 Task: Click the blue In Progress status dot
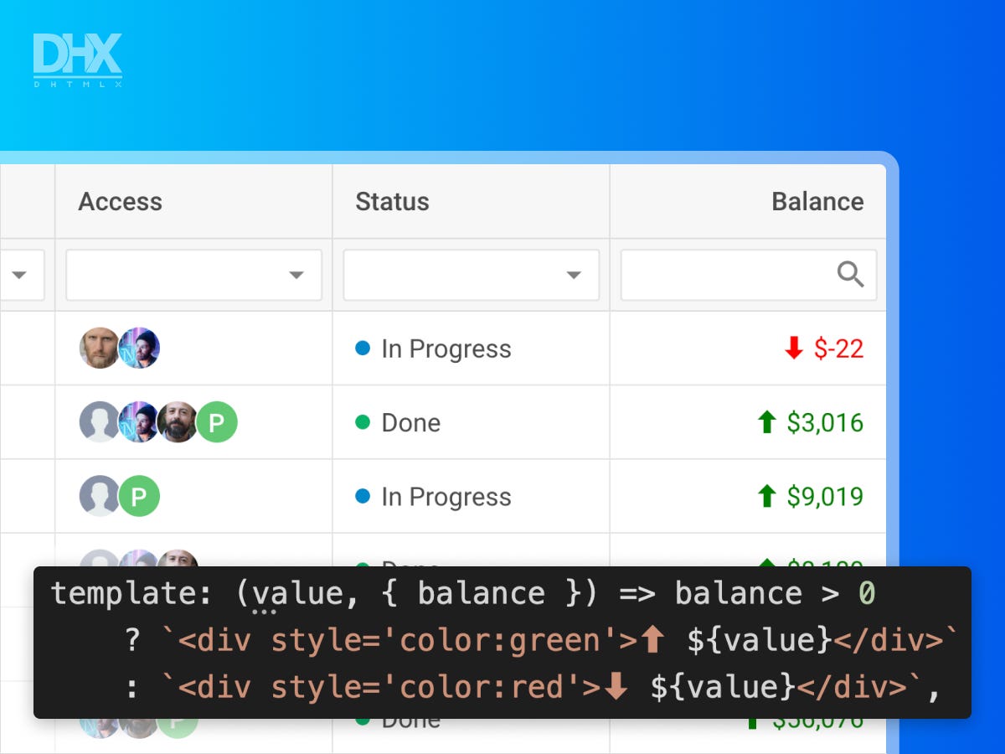click(x=361, y=349)
